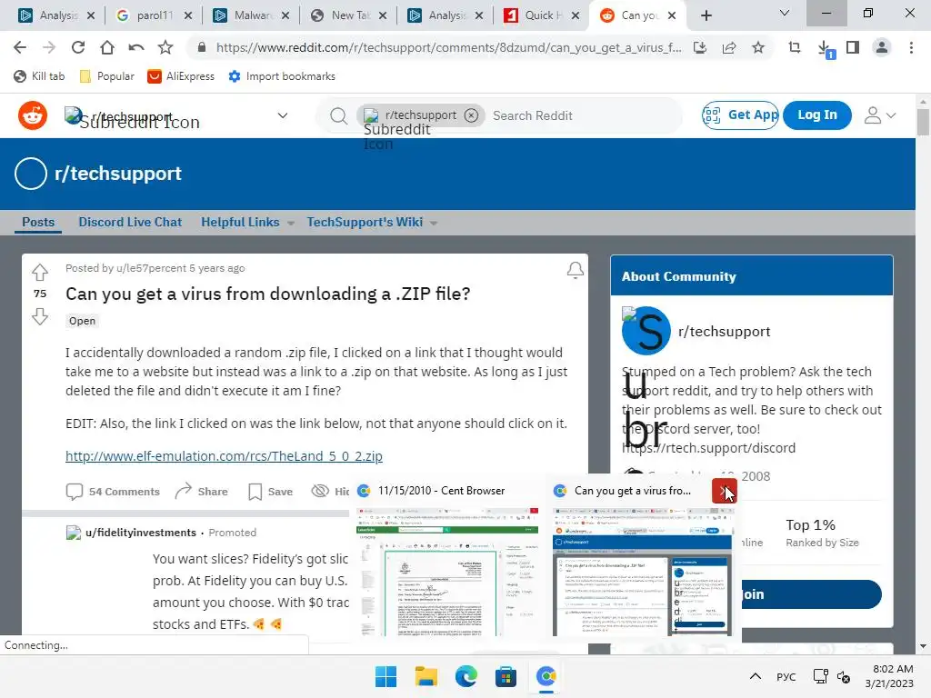Click the star icon left of the address bar
931x698 pixels.
[x=165, y=47]
